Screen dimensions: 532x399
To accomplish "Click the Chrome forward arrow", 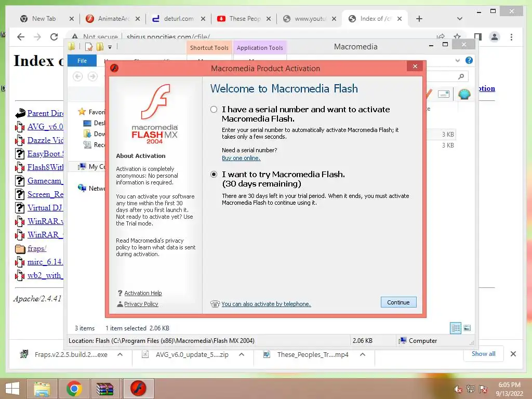I will click(x=37, y=37).
